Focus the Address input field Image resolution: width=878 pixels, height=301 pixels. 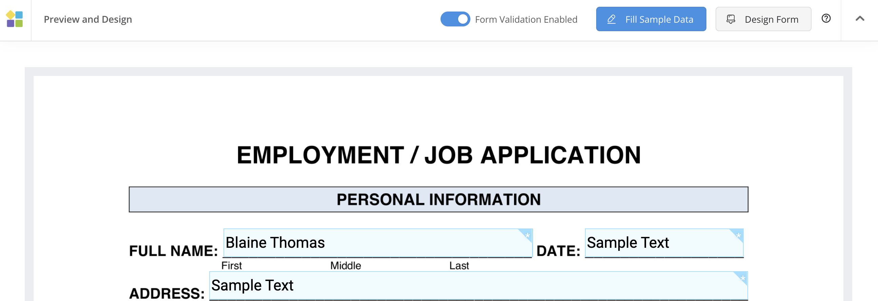477,286
